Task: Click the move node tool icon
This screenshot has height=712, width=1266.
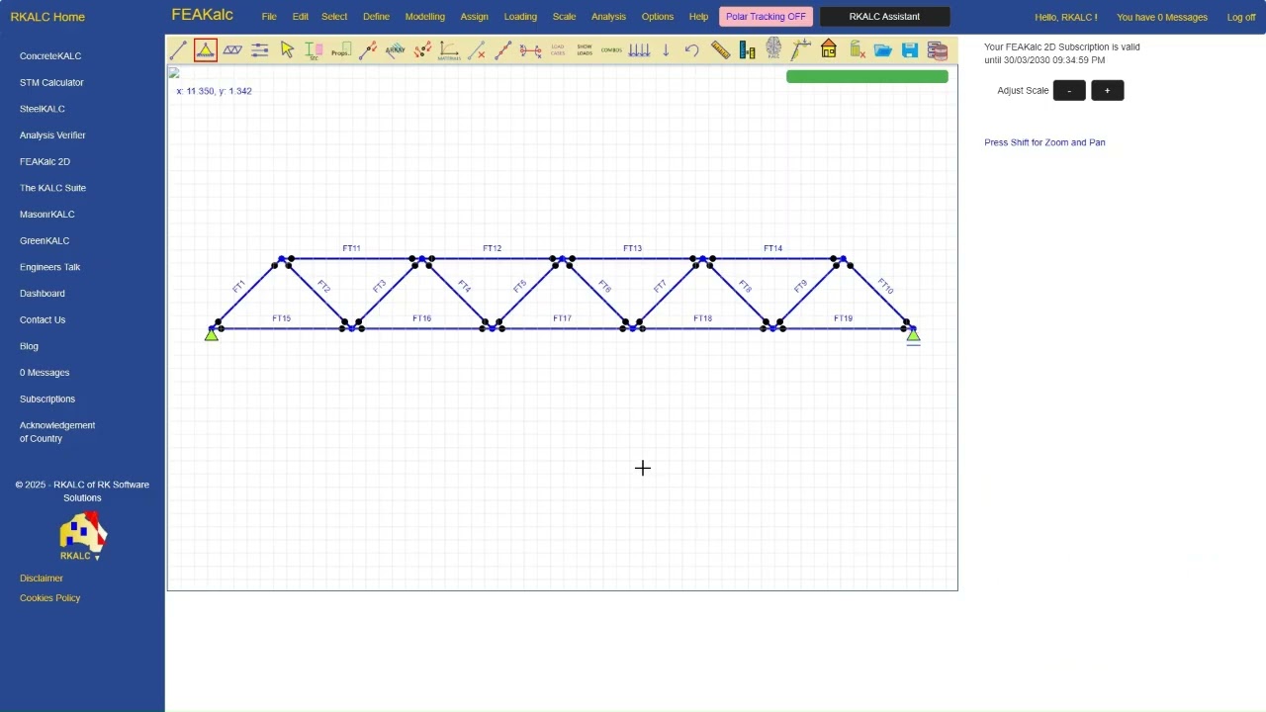Action: [368, 49]
